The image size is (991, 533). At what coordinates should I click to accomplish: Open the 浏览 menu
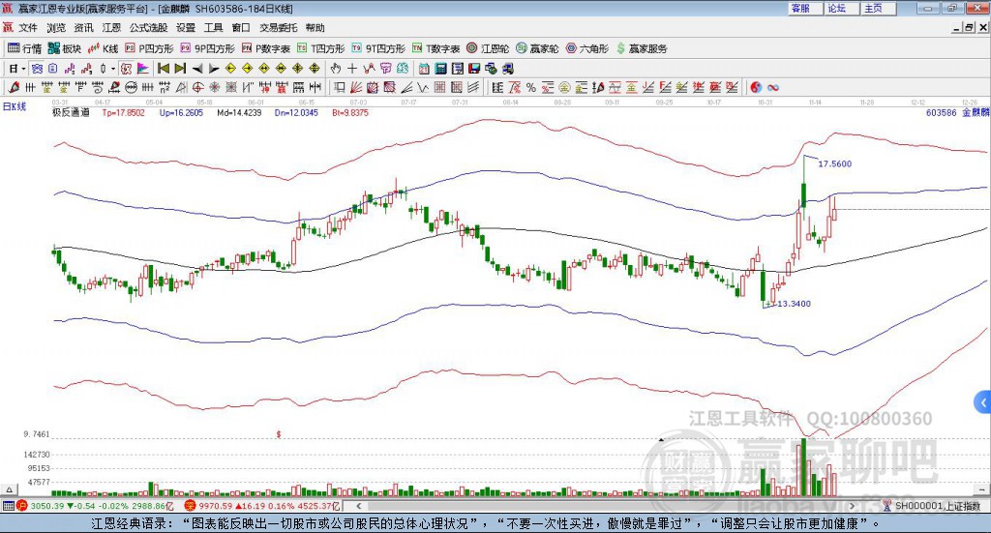point(55,28)
